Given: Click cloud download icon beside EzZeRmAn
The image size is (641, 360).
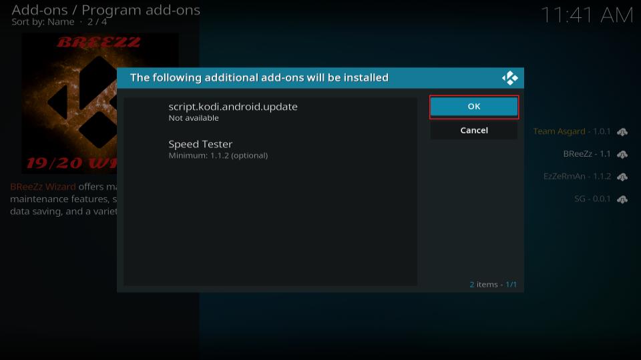Looking at the screenshot, I should [x=622, y=177].
